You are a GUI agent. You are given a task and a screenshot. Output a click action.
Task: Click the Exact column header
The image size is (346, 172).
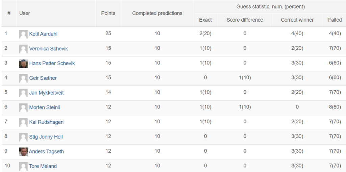click(x=205, y=20)
